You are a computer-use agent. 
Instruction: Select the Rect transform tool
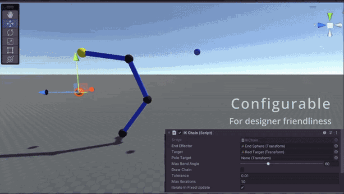10,50
